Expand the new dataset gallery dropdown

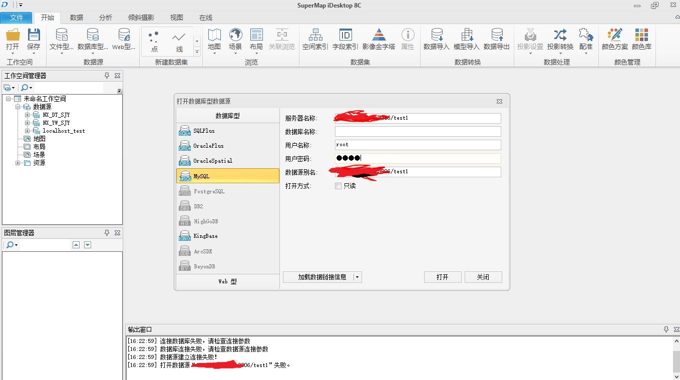click(x=197, y=52)
